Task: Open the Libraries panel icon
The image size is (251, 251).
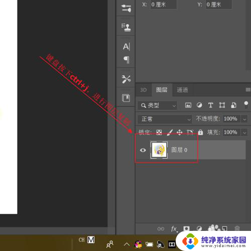Action: (x=126, y=98)
